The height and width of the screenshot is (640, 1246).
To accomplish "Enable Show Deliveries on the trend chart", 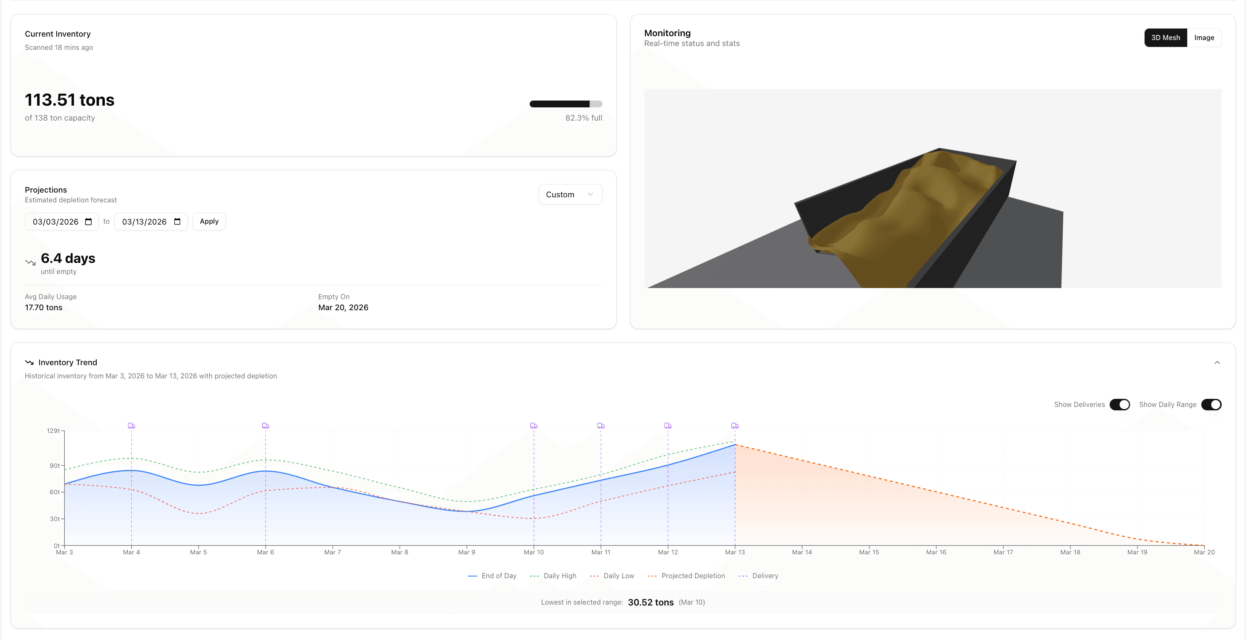I will [x=1120, y=404].
